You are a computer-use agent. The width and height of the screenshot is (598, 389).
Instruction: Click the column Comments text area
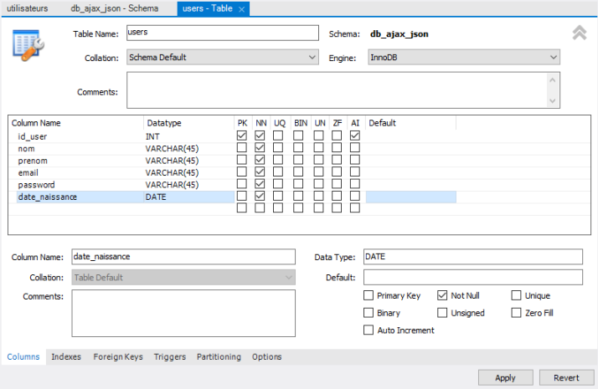[183, 313]
